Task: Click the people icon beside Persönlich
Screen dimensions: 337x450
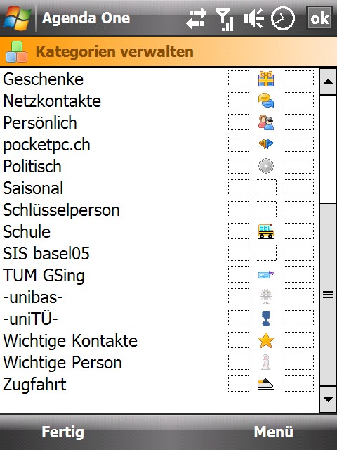Action: [x=266, y=122]
